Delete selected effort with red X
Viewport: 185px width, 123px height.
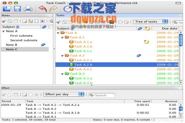37,95
